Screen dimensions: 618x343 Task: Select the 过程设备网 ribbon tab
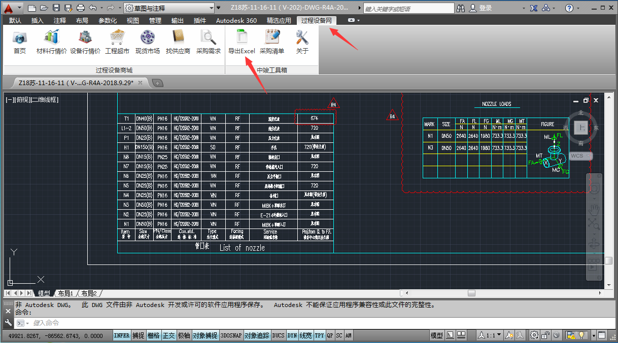pos(316,20)
